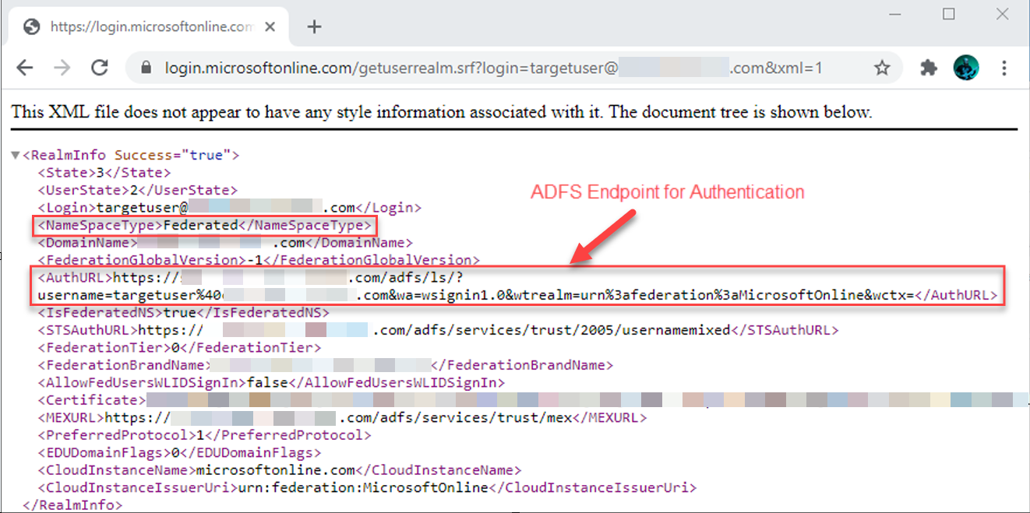This screenshot has width=1030, height=513.
Task: Open a new tab with plus button
Action: click(x=314, y=26)
